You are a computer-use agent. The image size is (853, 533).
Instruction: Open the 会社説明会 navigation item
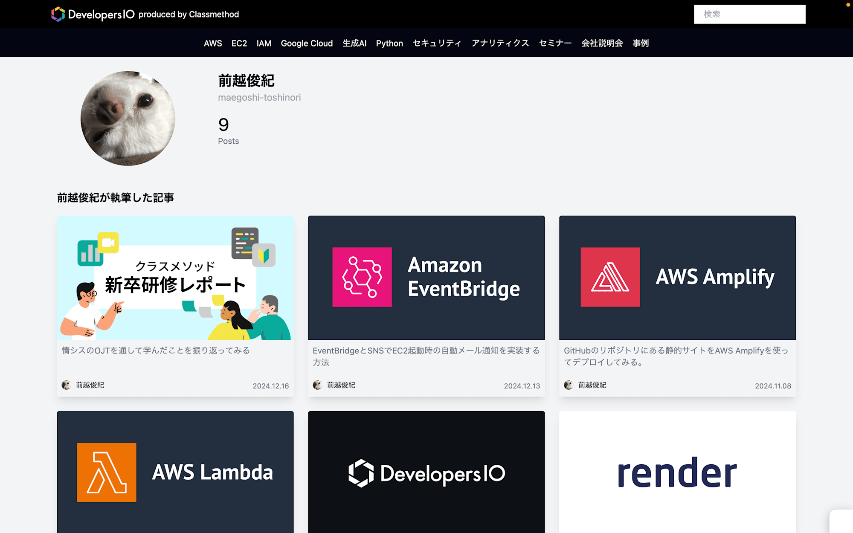pos(602,43)
